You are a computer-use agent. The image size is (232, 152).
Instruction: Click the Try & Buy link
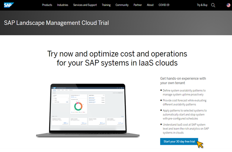[202, 5]
